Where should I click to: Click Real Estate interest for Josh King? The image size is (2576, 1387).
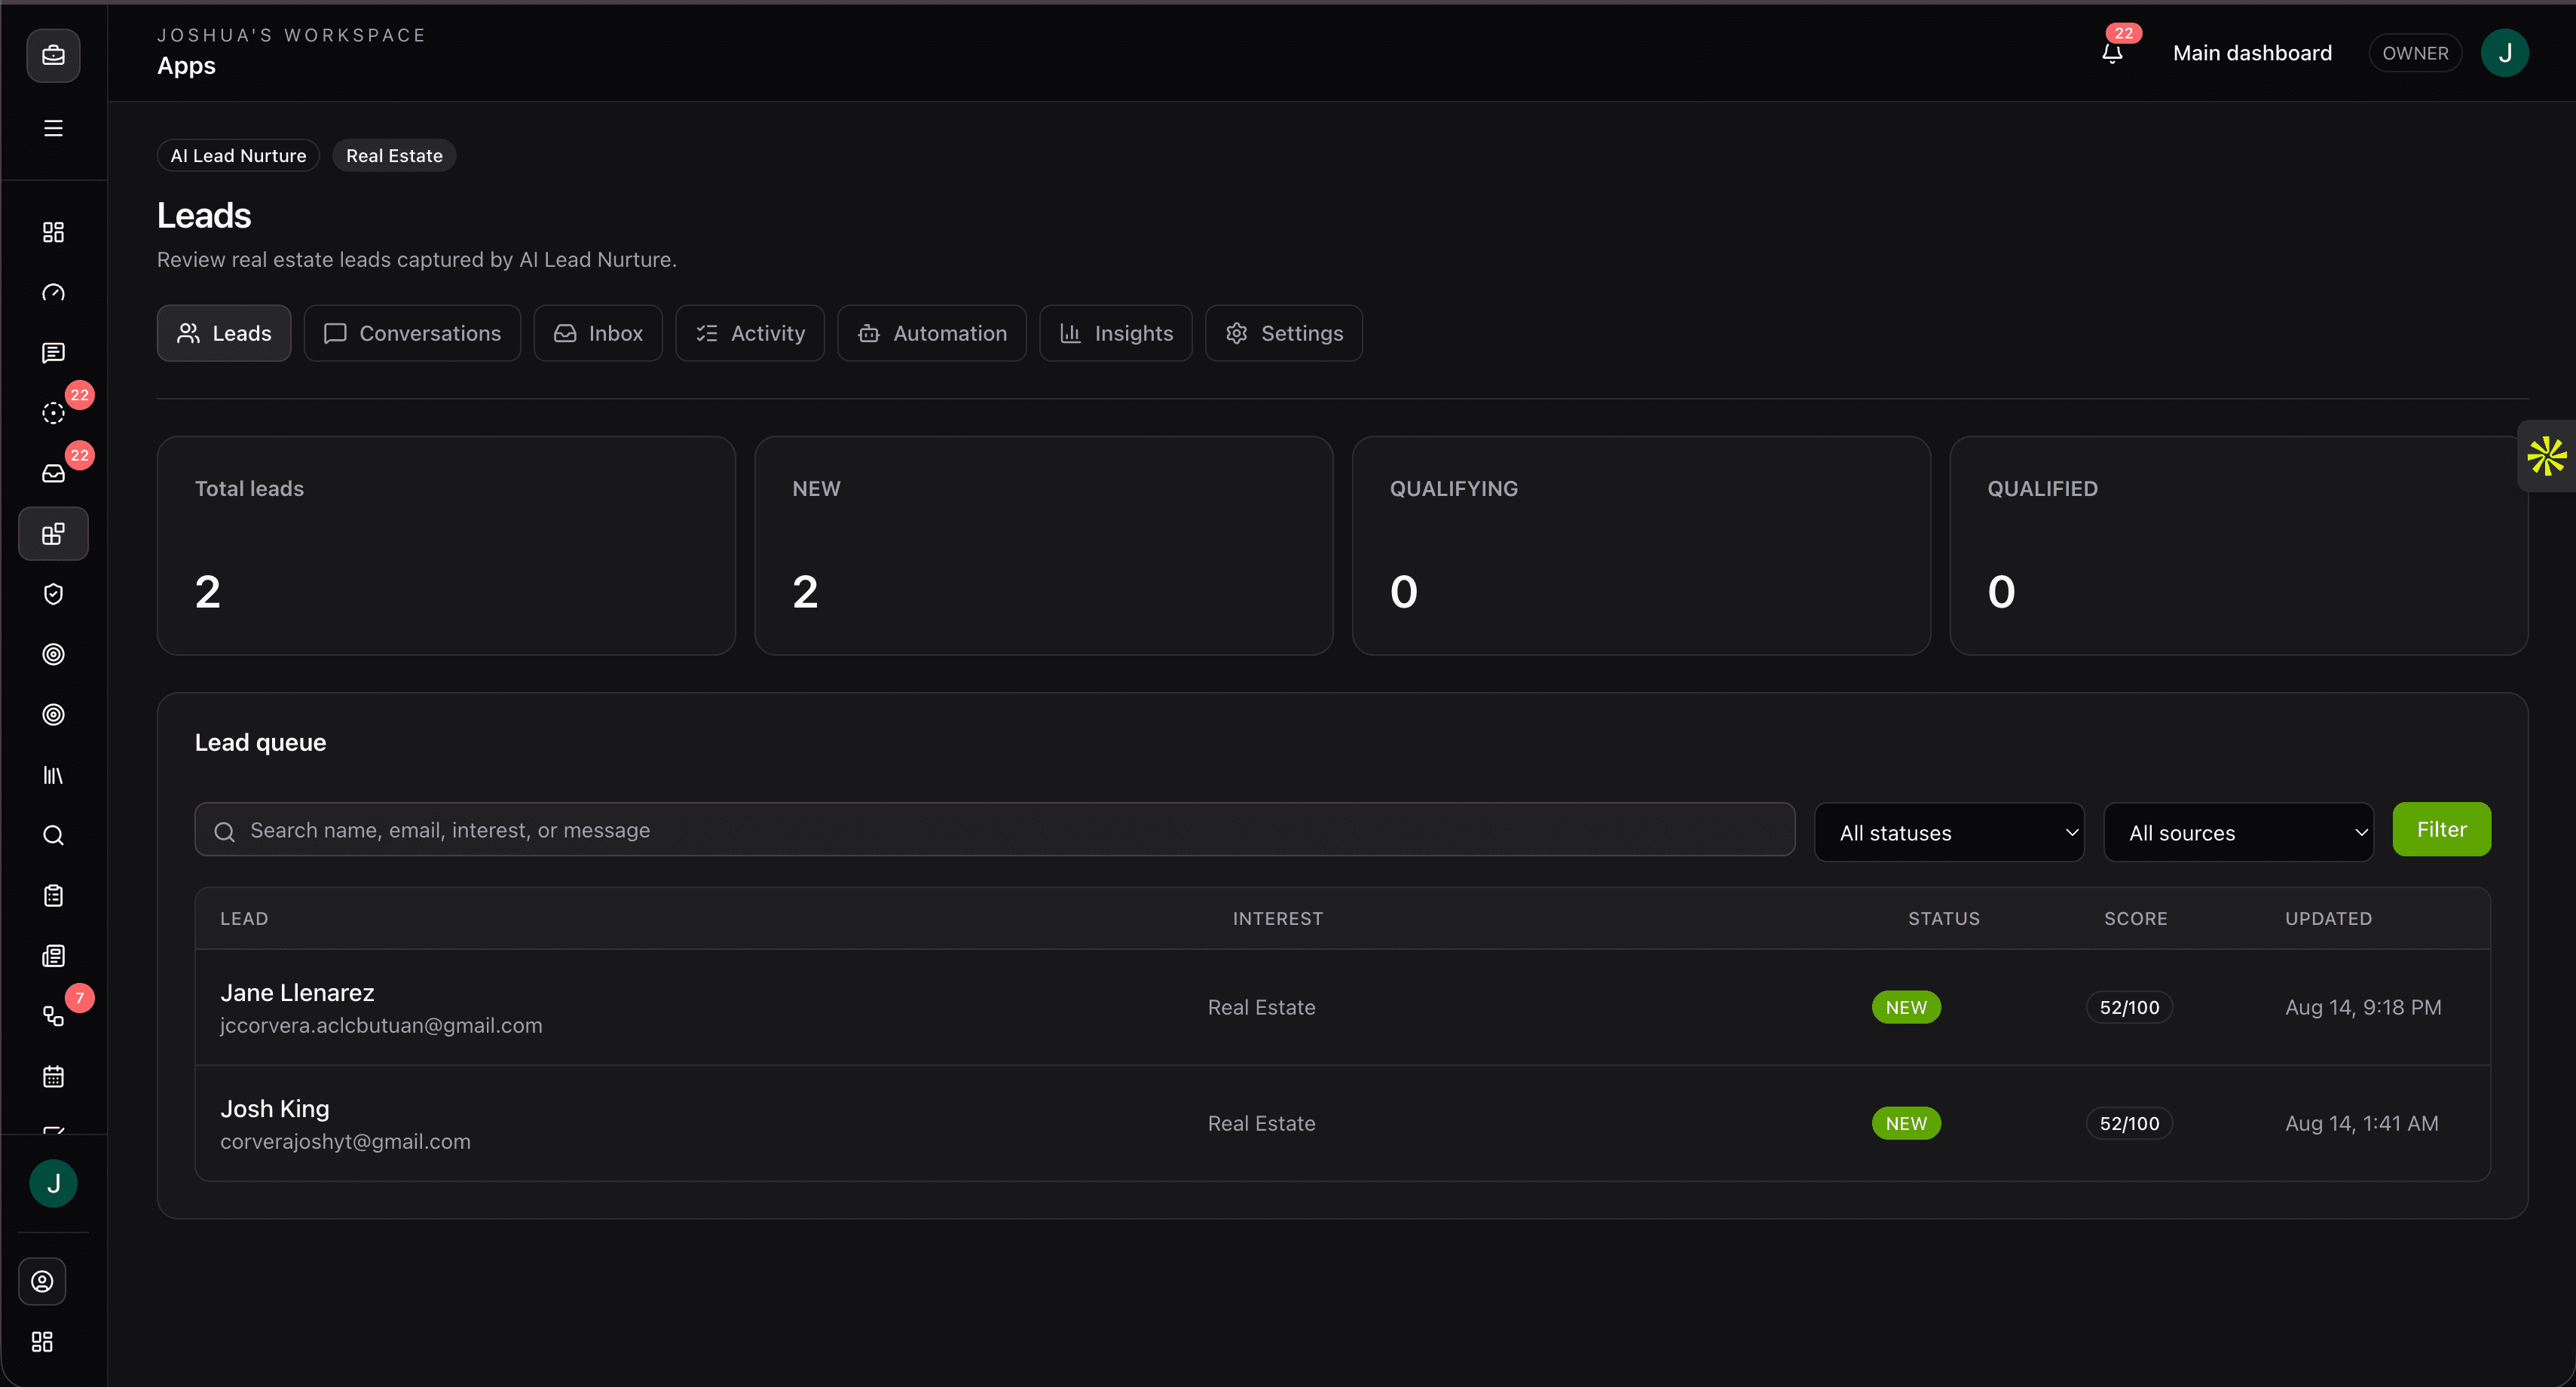coord(1261,1123)
